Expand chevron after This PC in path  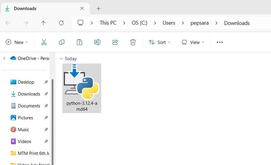[x=124, y=23]
